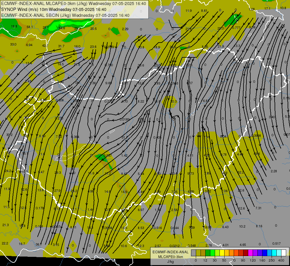Click the legend tick label 400
Viewport: 290px width, 266px height.
(281, 260)
